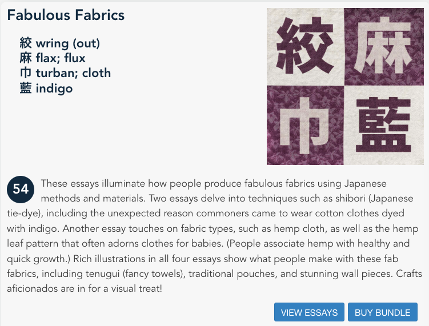Select the 絞 wring (out) kanji entry
Screen dimensions: 429x326
tap(59, 43)
